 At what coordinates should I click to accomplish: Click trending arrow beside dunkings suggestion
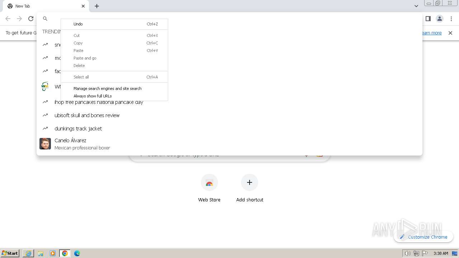(x=45, y=128)
